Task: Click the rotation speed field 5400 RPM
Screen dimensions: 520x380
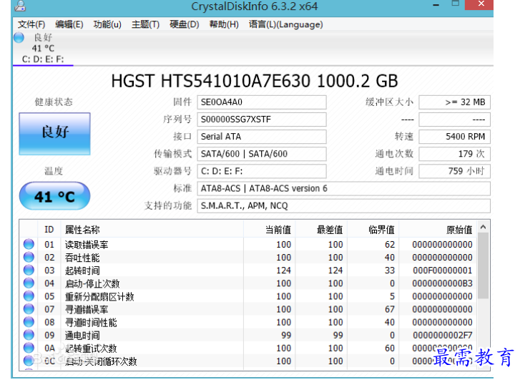Action: point(454,137)
